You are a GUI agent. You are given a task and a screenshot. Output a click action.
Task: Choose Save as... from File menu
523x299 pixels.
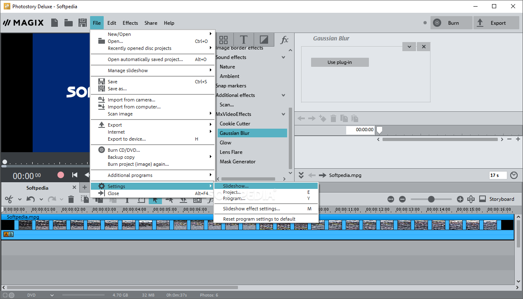(153, 89)
